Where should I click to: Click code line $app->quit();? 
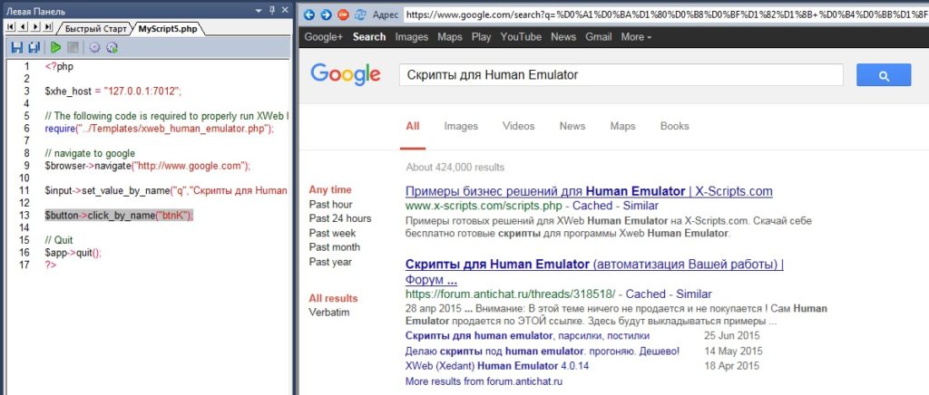[x=73, y=253]
